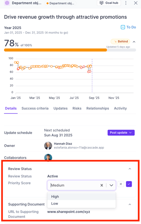The height and width of the screenshot is (224, 141).
Task: Cancel priority score edit with X button
Action: 121,184
